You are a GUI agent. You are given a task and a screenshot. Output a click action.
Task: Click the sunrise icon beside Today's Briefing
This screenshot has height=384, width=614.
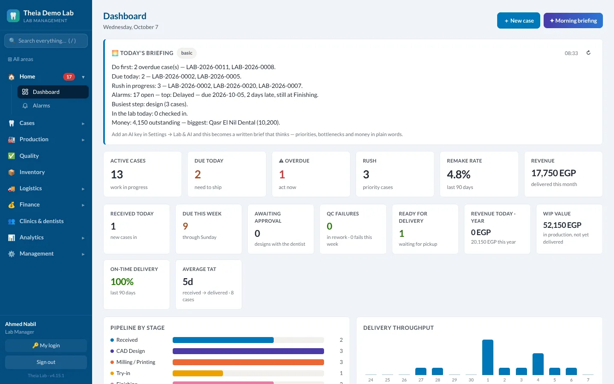point(115,53)
